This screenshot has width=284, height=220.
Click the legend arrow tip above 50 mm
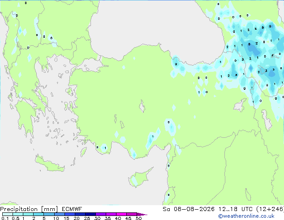142,214
